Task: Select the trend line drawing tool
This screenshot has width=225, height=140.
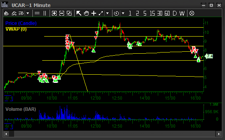Action: 101,14
